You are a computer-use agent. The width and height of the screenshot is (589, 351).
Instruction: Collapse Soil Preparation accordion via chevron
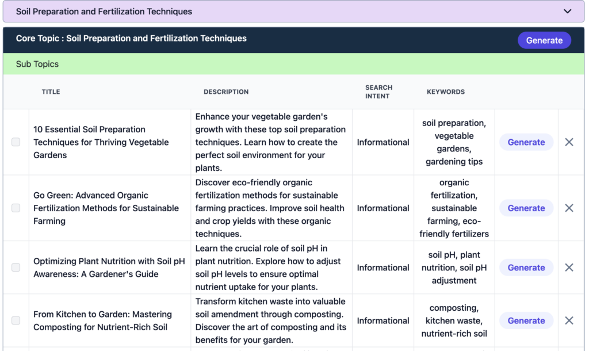tap(567, 12)
